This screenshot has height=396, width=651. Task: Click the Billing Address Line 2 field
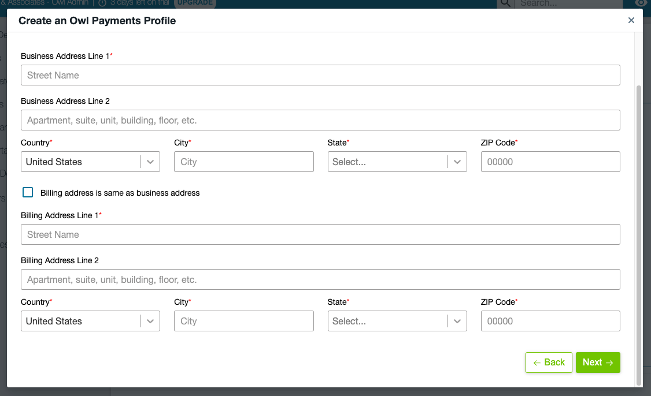coord(320,279)
